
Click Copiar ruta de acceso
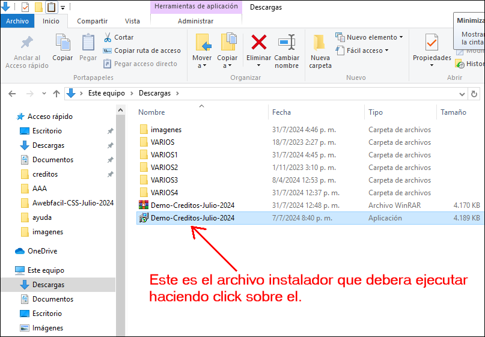coord(147,50)
